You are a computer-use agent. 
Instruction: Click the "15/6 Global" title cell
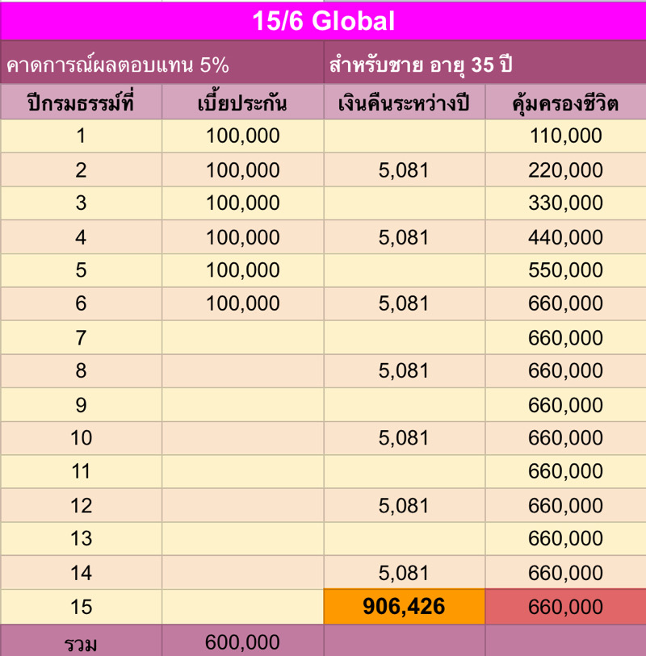(323, 21)
